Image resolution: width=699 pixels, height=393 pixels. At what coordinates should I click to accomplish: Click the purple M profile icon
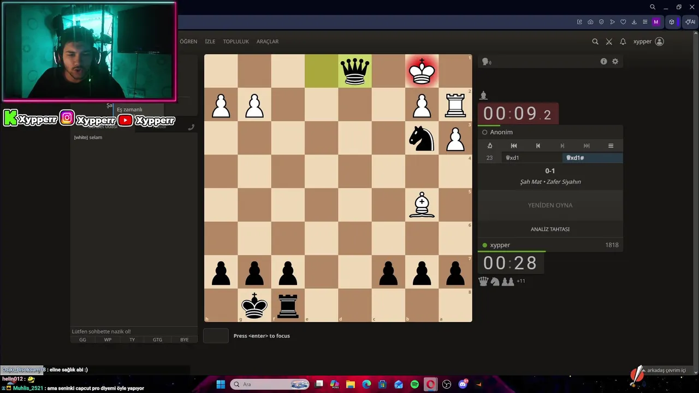tap(656, 22)
